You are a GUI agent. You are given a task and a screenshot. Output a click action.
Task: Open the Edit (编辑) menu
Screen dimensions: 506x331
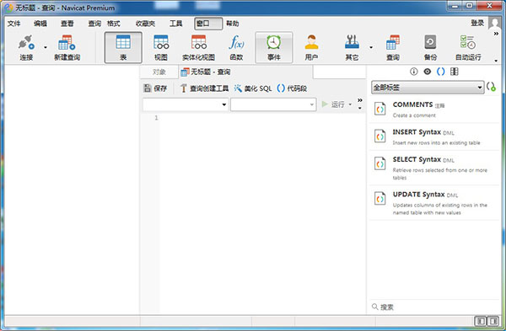point(40,24)
